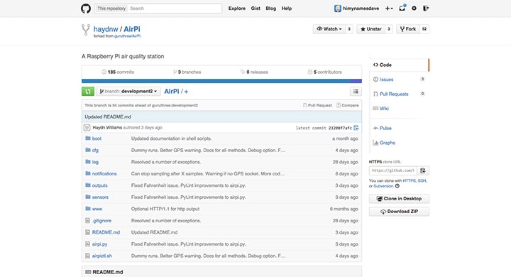Click the clone URL help question icon
Image resolution: width=511 pixels, height=277 pixels.
click(397, 186)
